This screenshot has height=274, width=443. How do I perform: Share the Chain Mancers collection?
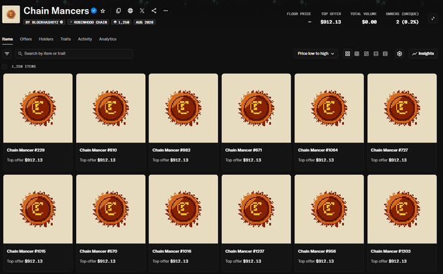tap(154, 10)
